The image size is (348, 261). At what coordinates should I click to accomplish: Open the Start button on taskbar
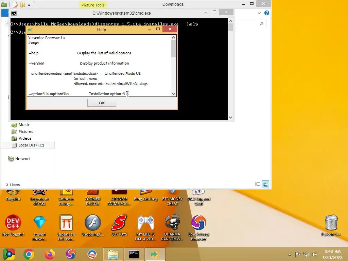pos(9,254)
